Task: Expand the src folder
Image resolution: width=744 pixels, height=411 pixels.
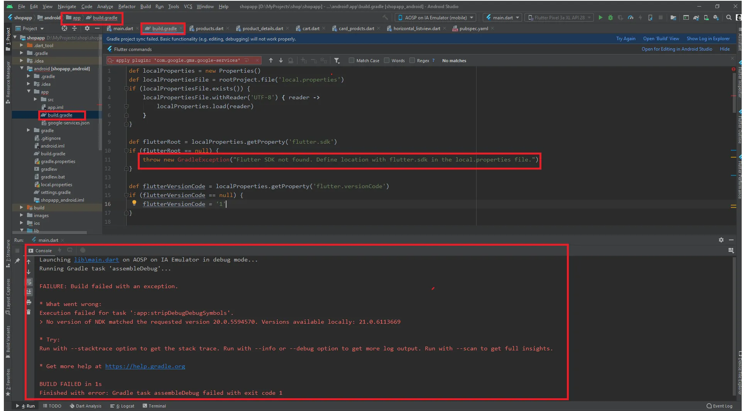Action: [x=36, y=99]
